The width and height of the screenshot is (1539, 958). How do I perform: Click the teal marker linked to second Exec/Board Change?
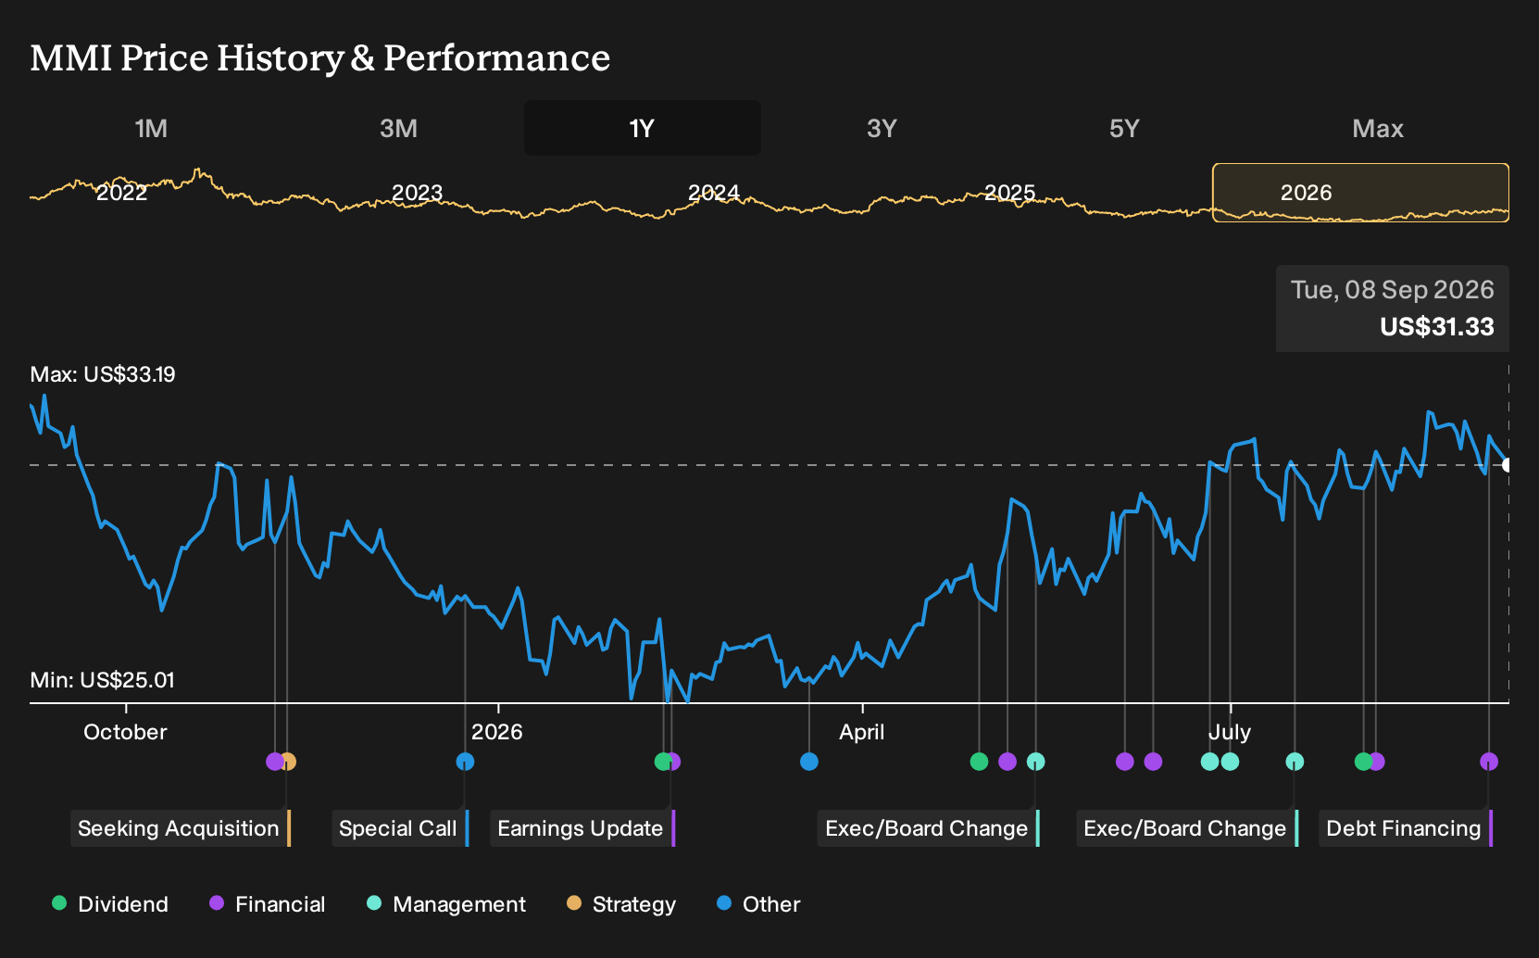tap(1295, 762)
